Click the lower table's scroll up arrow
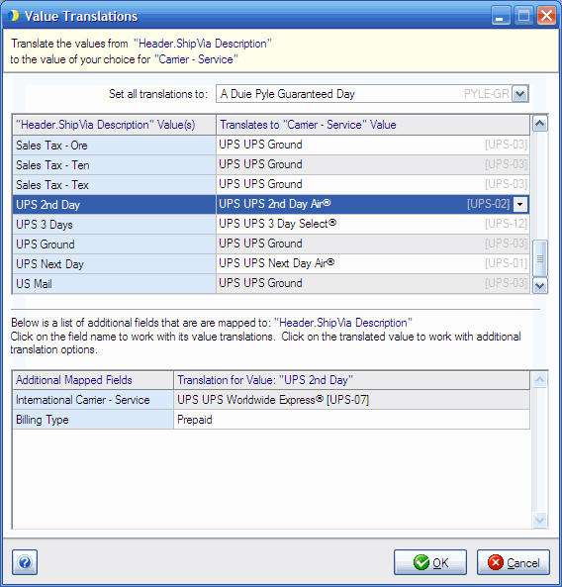This screenshot has width=562, height=587. [539, 379]
